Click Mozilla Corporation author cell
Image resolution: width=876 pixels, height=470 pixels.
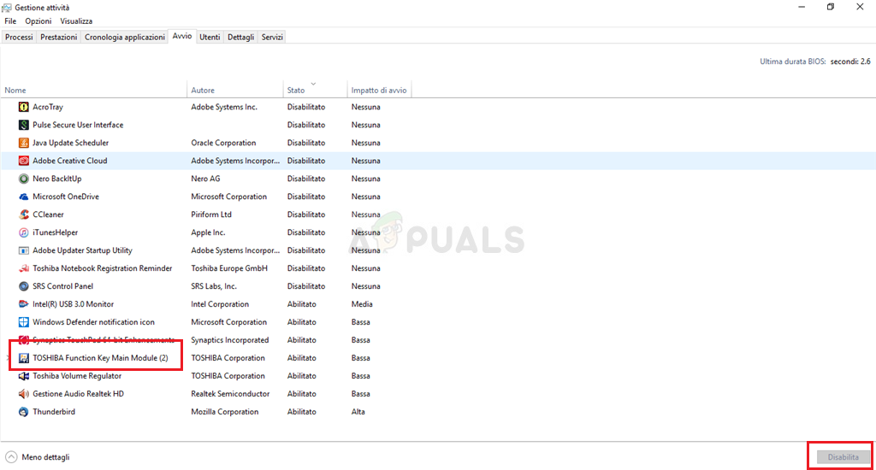coord(225,411)
